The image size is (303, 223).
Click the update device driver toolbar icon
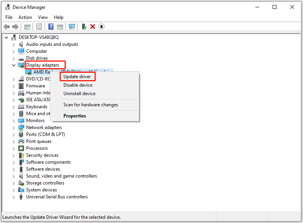(x=84, y=27)
